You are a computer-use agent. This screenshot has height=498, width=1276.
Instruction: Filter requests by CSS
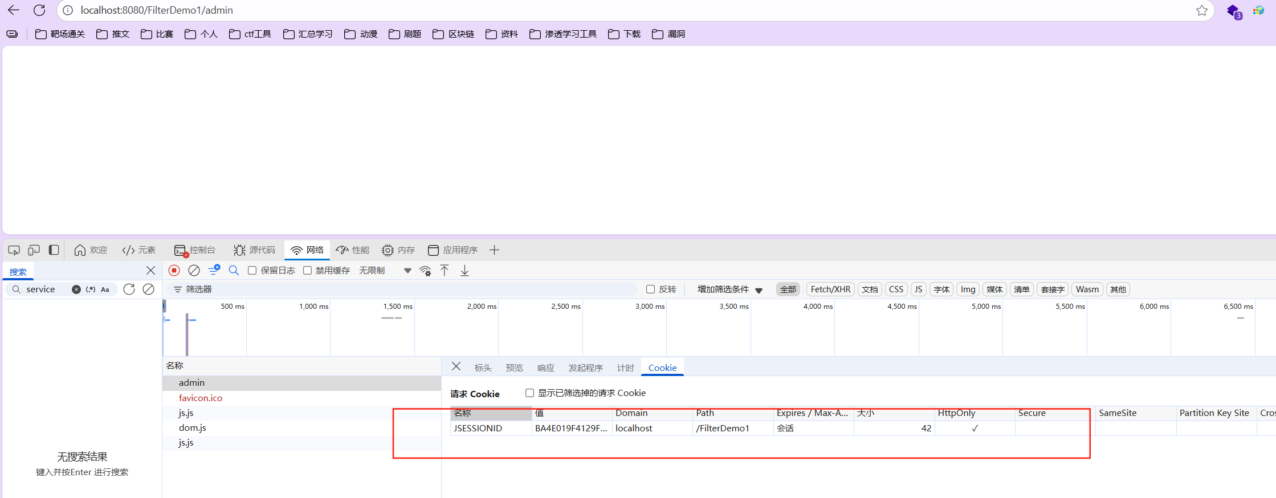[896, 289]
